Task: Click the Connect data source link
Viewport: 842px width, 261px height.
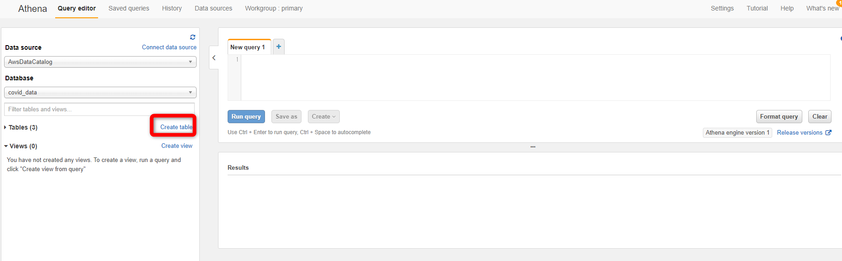Action: coord(169,47)
